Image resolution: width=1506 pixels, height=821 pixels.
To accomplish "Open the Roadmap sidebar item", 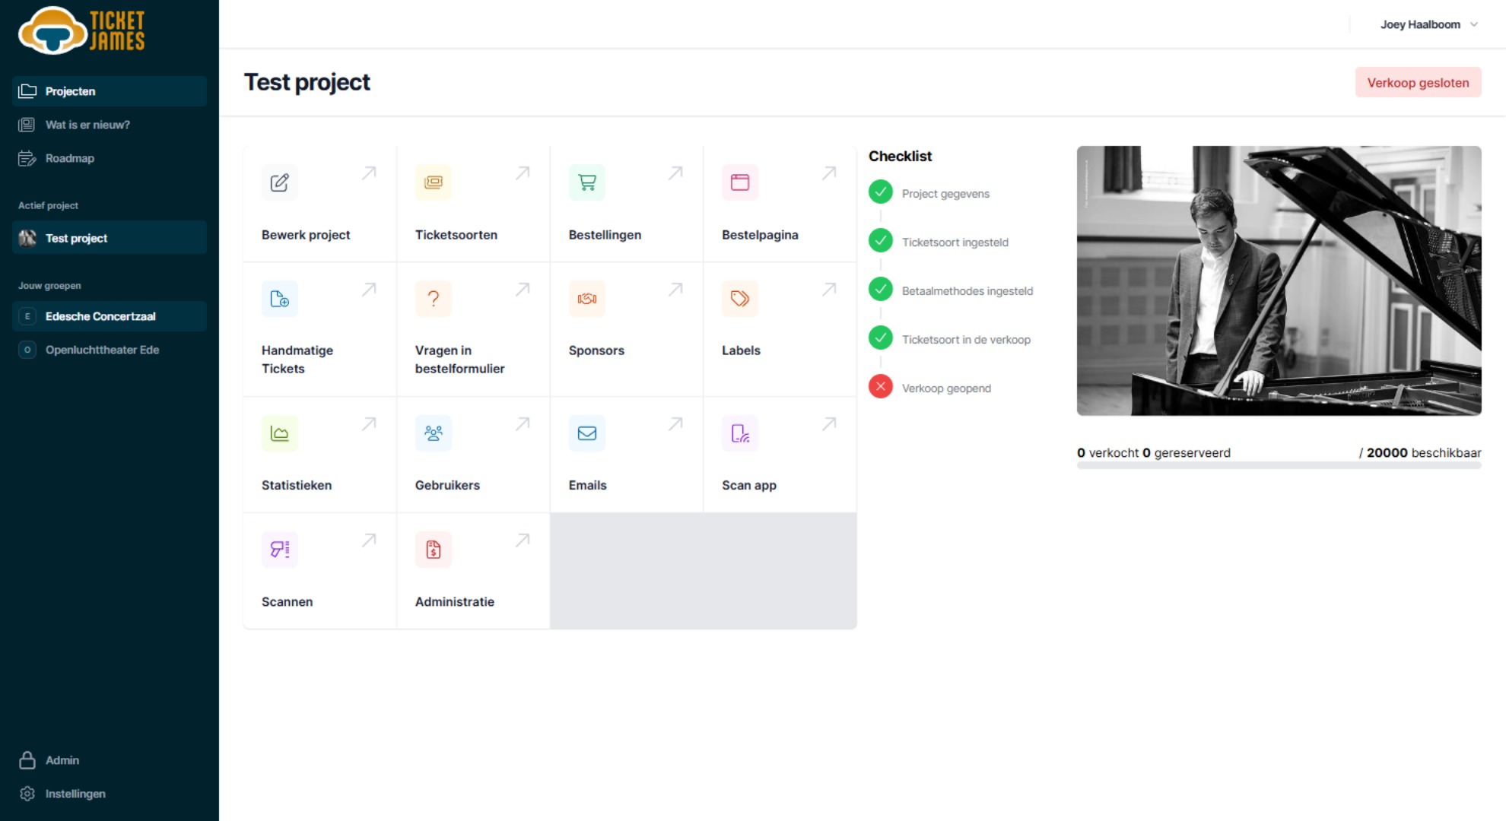I will (x=110, y=158).
